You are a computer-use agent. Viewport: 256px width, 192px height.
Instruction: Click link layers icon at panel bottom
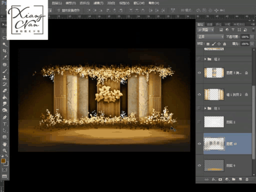coord(206,179)
